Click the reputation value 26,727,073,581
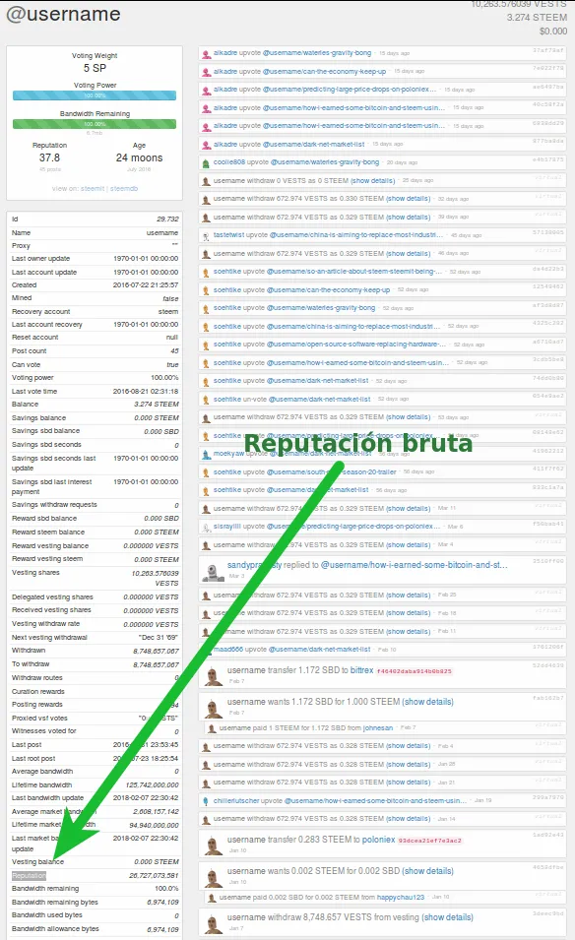 (155, 876)
